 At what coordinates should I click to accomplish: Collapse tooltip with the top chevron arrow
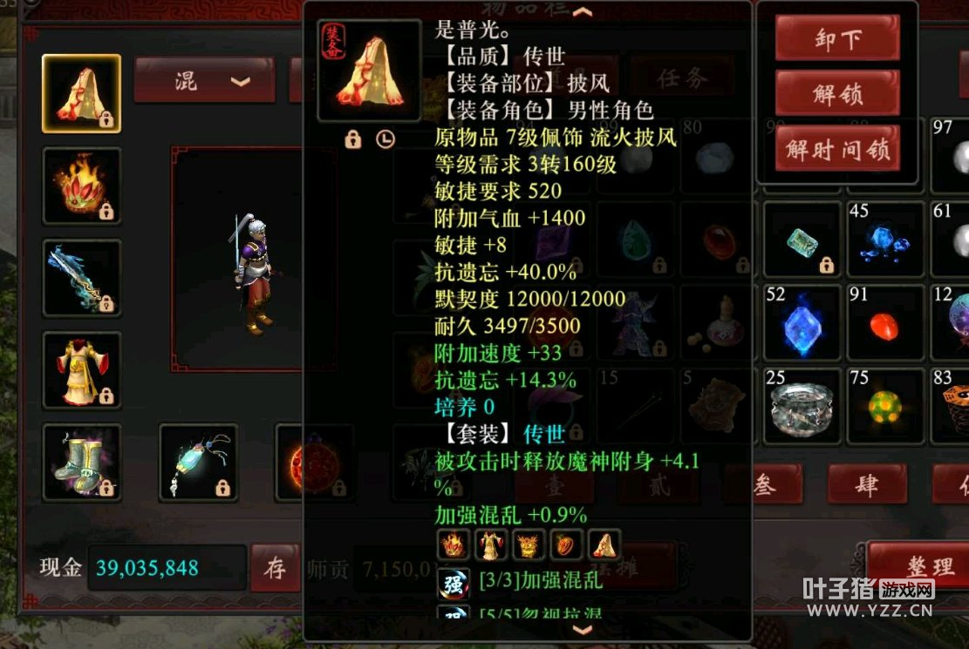(582, 11)
